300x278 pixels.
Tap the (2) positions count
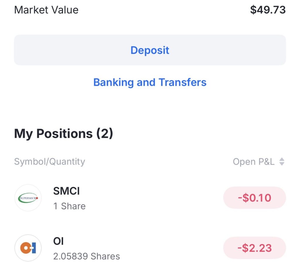pyautogui.click(x=105, y=134)
